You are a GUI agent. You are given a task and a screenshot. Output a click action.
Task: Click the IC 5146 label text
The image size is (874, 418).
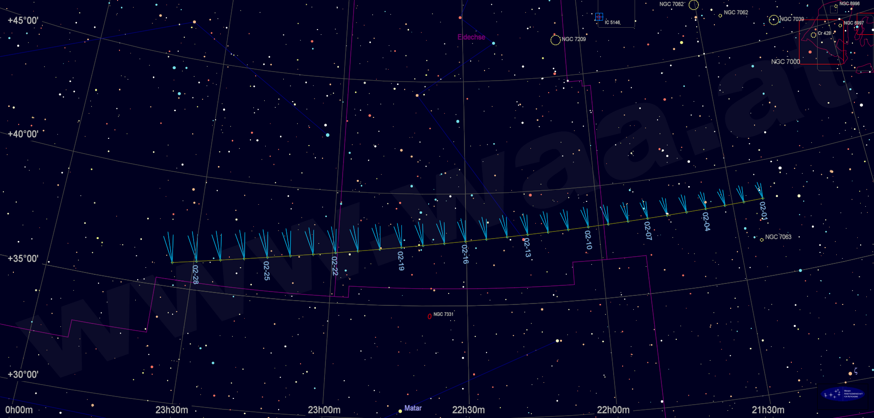[x=612, y=22]
